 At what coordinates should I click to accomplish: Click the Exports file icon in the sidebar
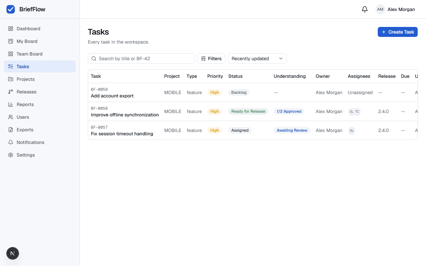pyautogui.click(x=11, y=130)
